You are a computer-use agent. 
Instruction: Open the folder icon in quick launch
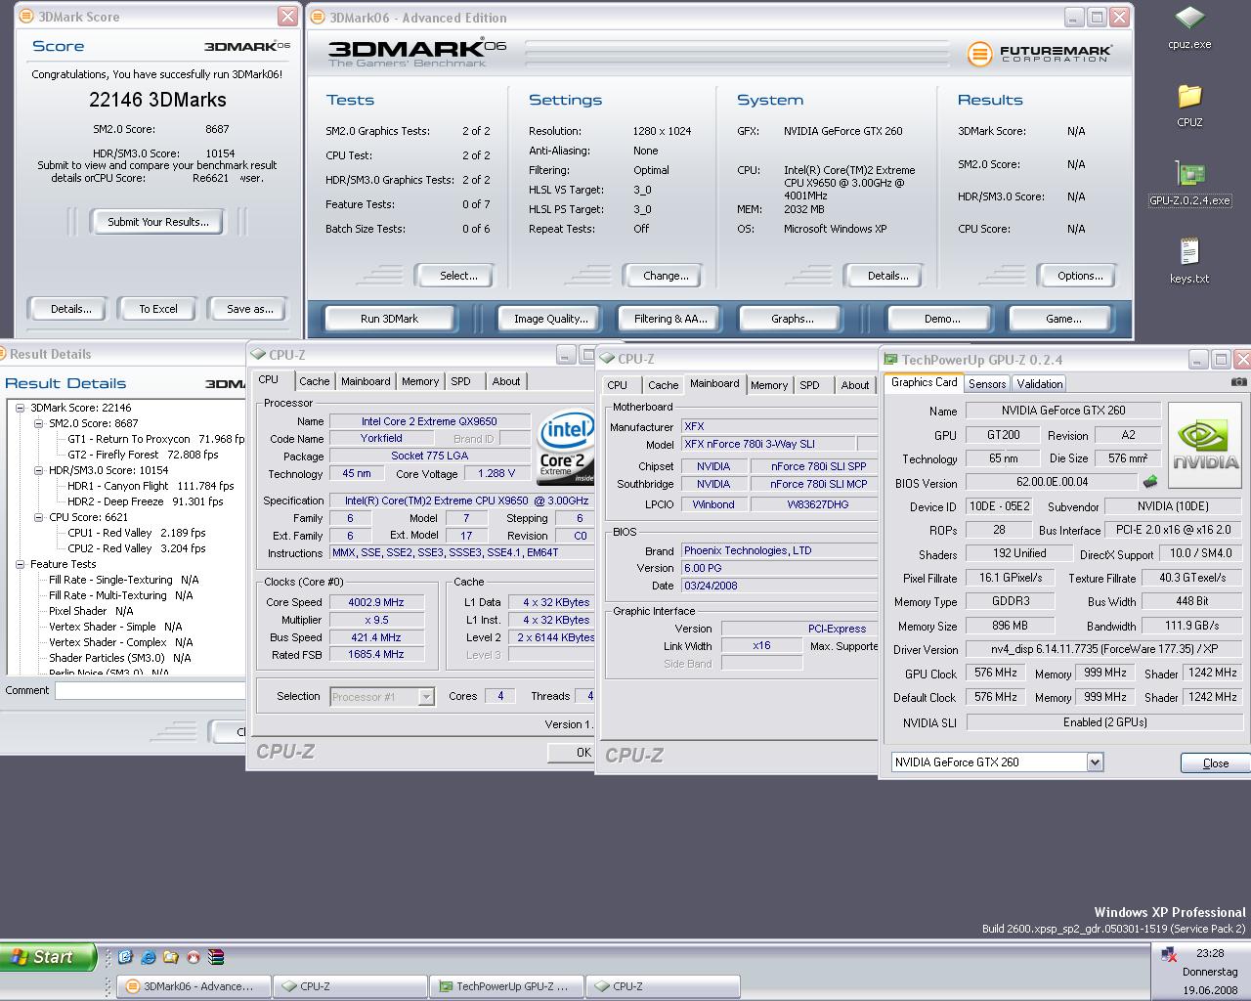pos(171,957)
